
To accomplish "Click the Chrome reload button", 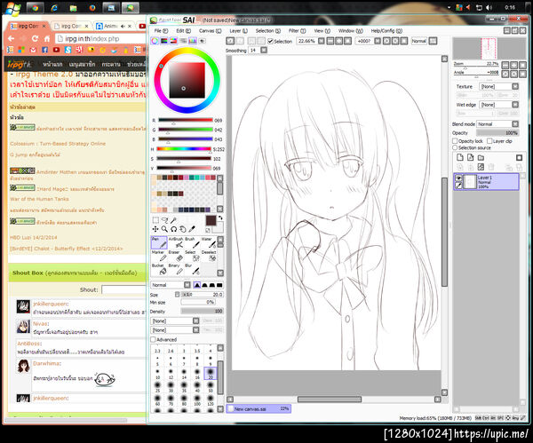I will (35, 39).
